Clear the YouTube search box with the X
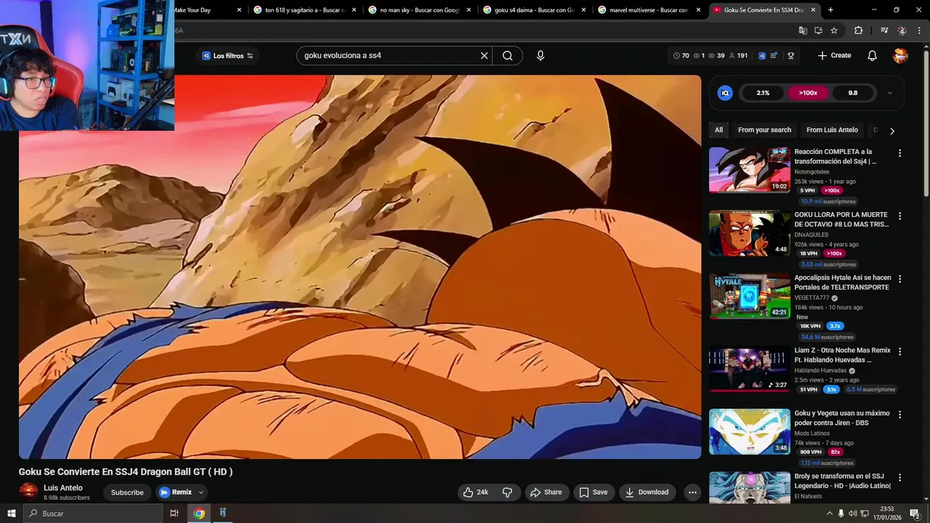Viewport: 930px width, 523px height. [484, 56]
